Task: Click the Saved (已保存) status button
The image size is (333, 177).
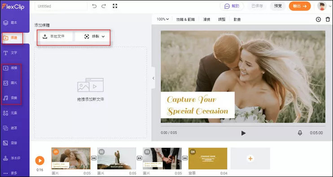Action: (257, 6)
